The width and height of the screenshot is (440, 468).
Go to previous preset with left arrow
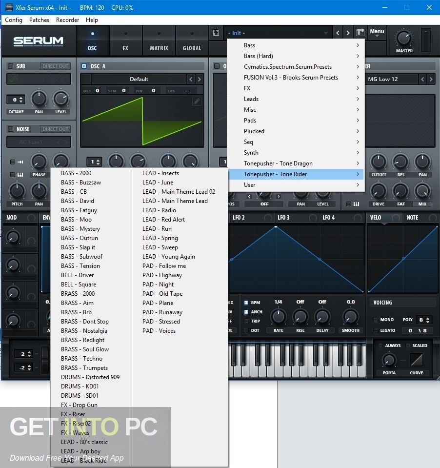click(338, 33)
